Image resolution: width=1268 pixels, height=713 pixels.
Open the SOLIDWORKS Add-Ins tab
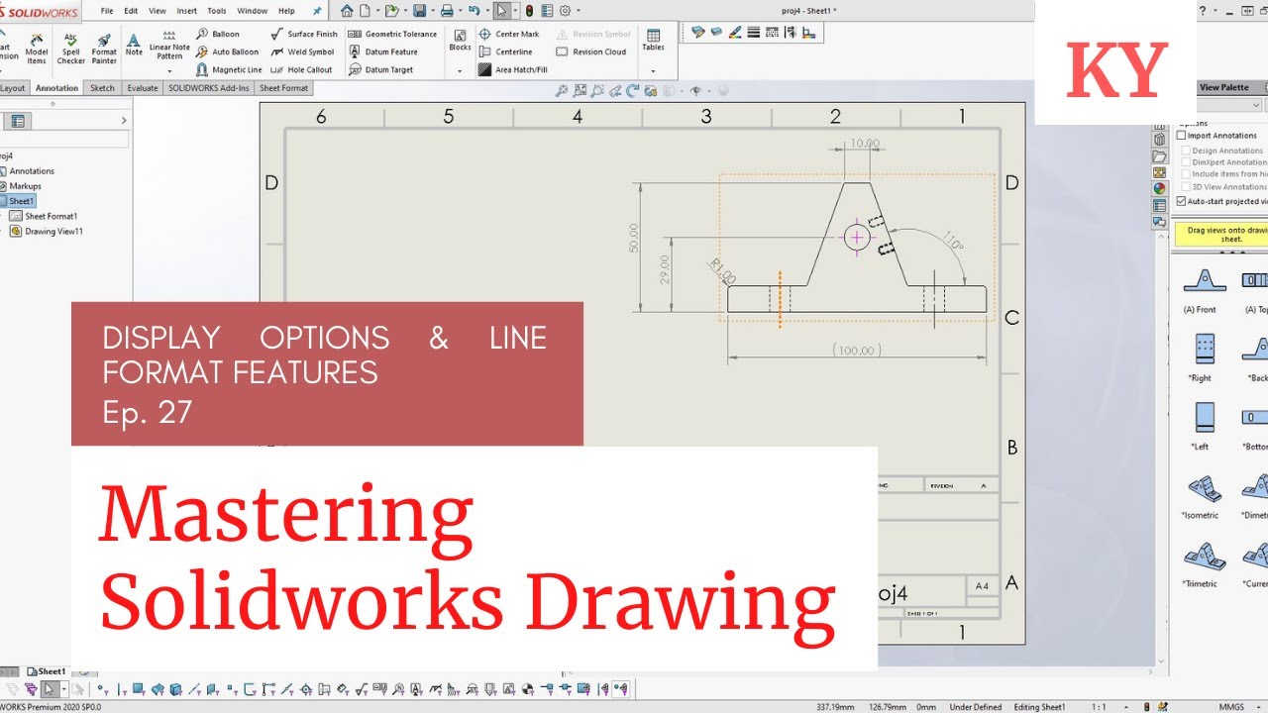(x=208, y=88)
